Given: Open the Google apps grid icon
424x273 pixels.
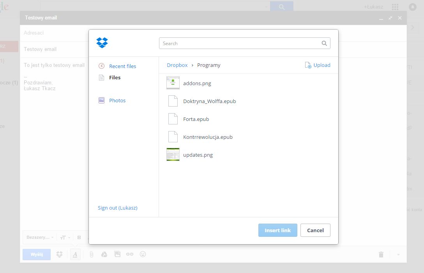Looking at the screenshot, I should coord(395,7).
